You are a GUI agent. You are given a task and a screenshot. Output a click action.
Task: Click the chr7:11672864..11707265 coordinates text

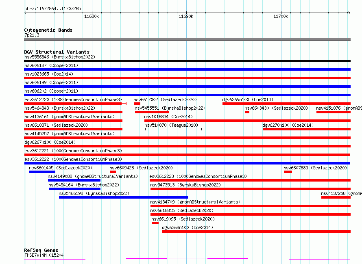pos(52,9)
